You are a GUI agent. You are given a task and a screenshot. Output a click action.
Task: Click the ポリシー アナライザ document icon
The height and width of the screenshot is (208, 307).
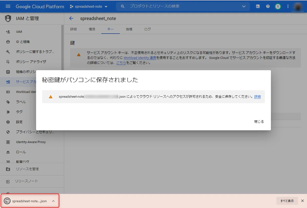pyautogui.click(x=8, y=62)
